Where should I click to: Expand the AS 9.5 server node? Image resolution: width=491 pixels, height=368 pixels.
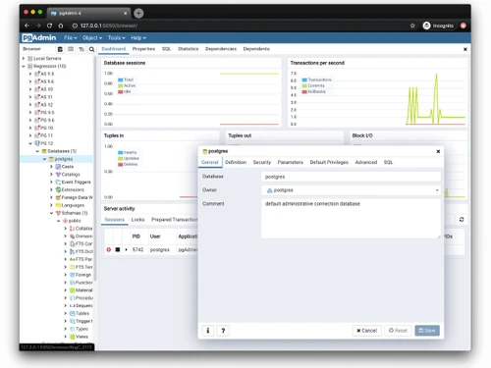click(30, 74)
